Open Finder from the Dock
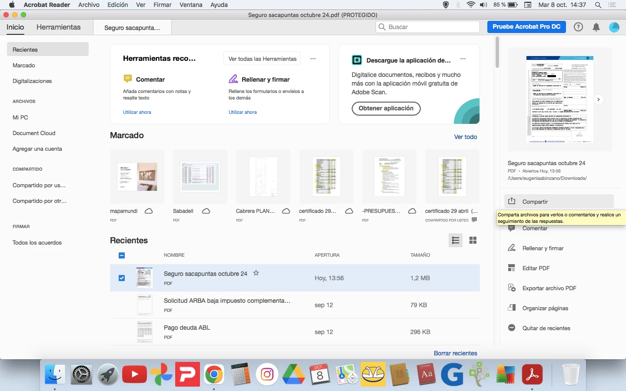 pos(55,374)
